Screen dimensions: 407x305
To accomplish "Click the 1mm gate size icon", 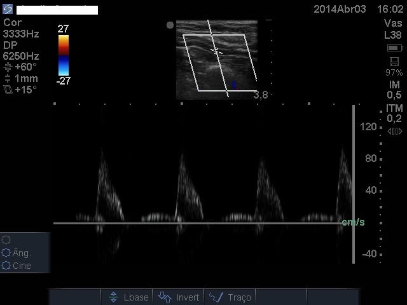I will (8, 79).
